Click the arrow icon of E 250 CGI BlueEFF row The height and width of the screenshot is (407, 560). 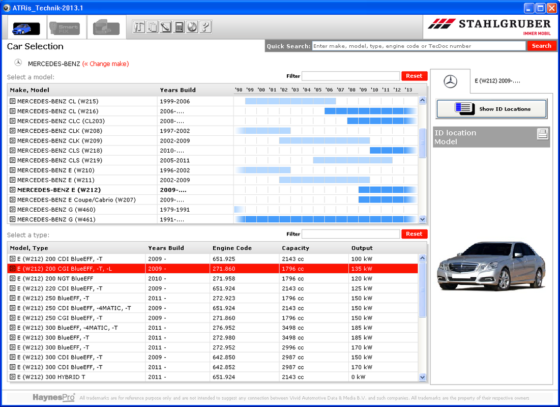13,317
